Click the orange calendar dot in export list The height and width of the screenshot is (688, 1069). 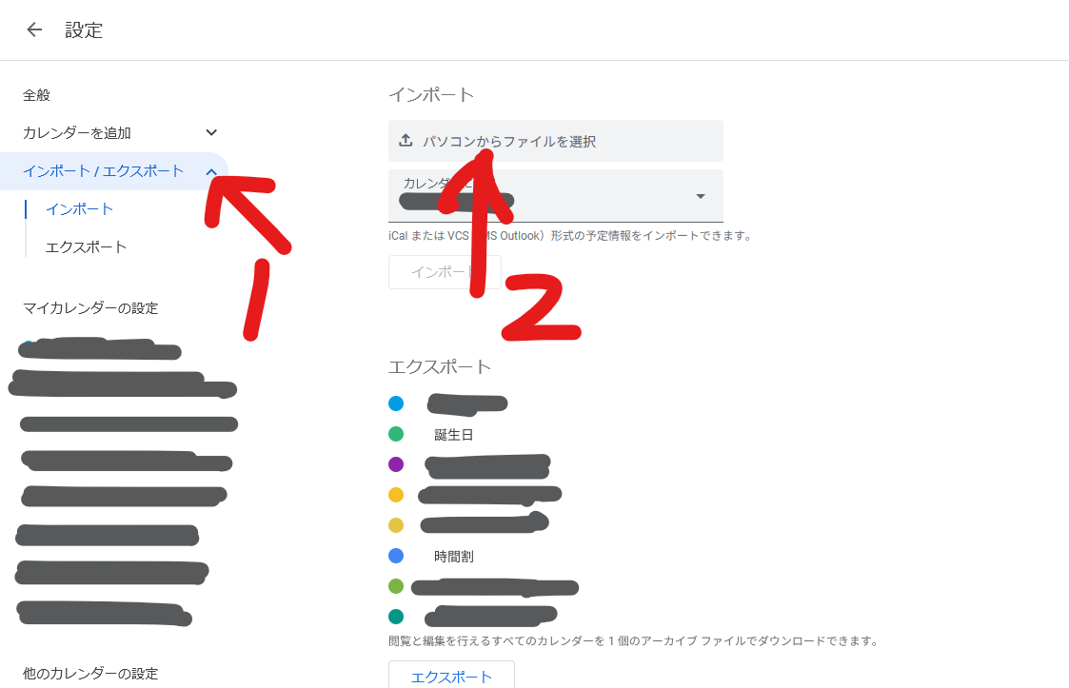396,495
